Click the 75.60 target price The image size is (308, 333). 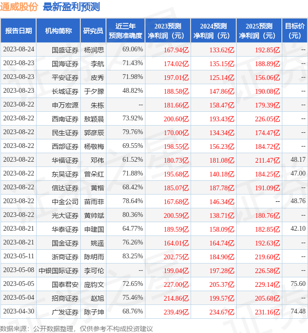(298, 284)
